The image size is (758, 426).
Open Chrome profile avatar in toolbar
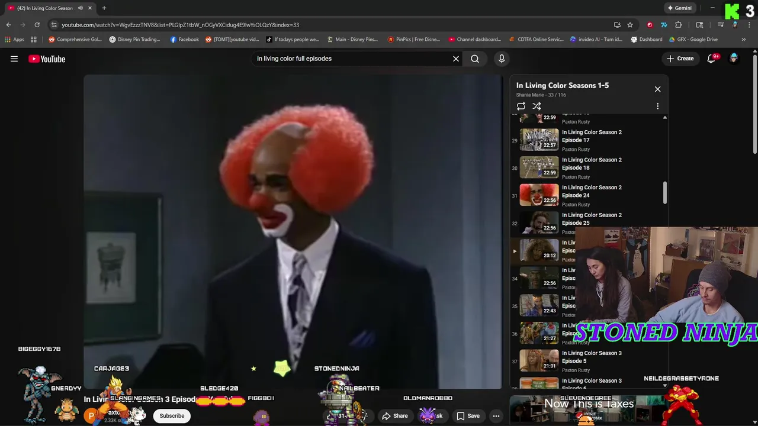tap(735, 25)
